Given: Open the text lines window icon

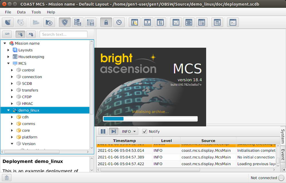Looking at the screenshot, I should click(x=188, y=22).
